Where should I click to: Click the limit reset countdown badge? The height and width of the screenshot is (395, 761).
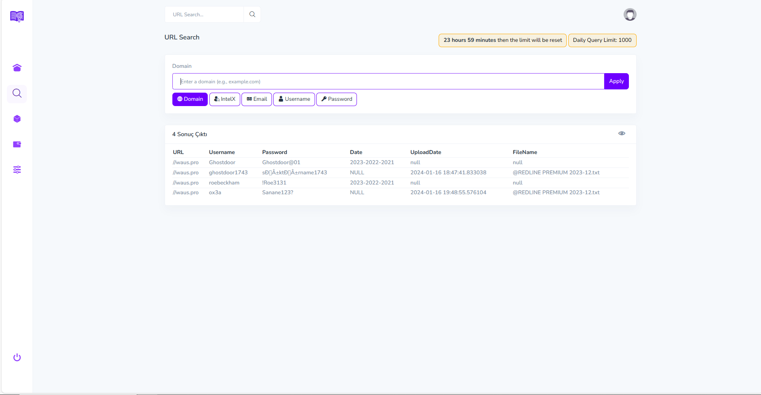(502, 40)
